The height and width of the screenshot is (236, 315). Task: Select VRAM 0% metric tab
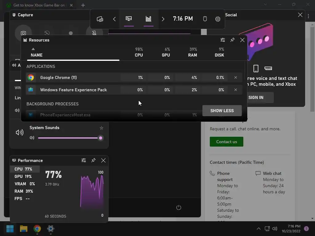click(25, 184)
